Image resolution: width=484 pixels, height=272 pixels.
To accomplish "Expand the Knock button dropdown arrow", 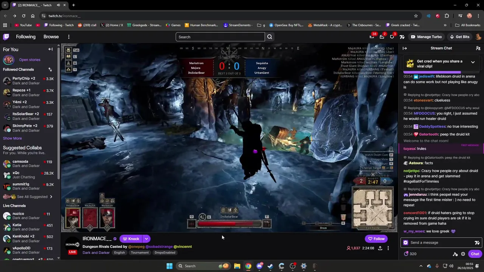I will click(x=146, y=239).
